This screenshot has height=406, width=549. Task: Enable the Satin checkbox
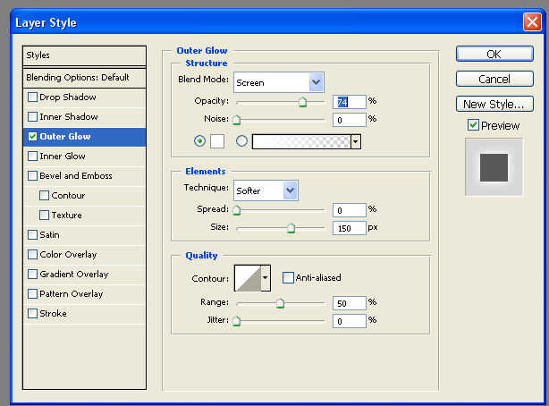tap(32, 234)
